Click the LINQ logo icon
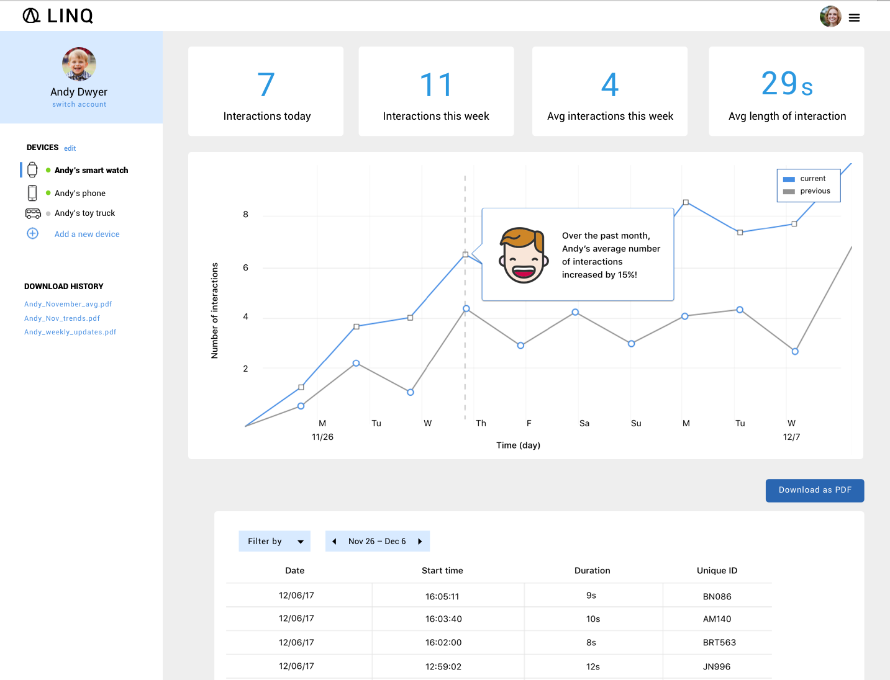The height and width of the screenshot is (680, 890). pyautogui.click(x=32, y=16)
